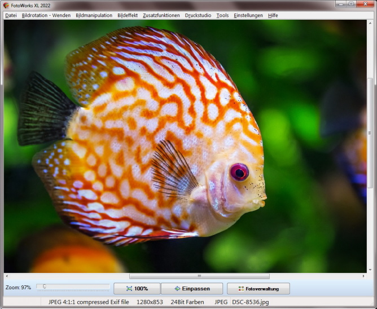
Task: Open the Bildrotation - Wenden menu
Action: pos(46,15)
